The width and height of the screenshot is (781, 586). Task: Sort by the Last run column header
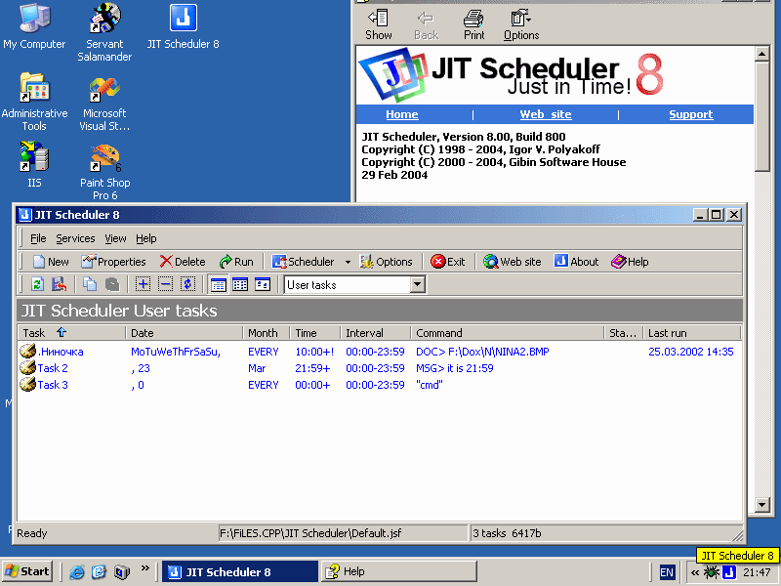(x=692, y=333)
